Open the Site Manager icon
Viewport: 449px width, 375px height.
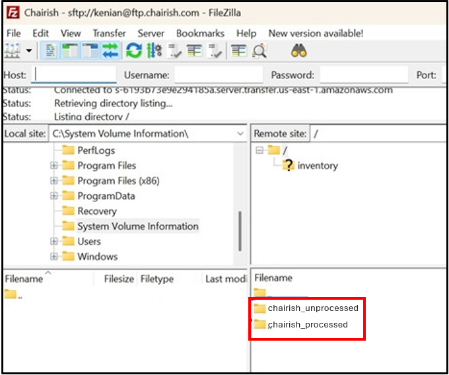coord(13,51)
